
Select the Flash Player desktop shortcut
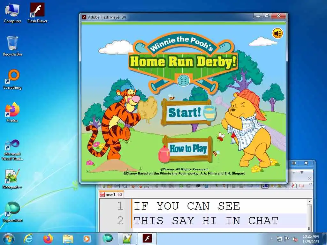[37, 13]
